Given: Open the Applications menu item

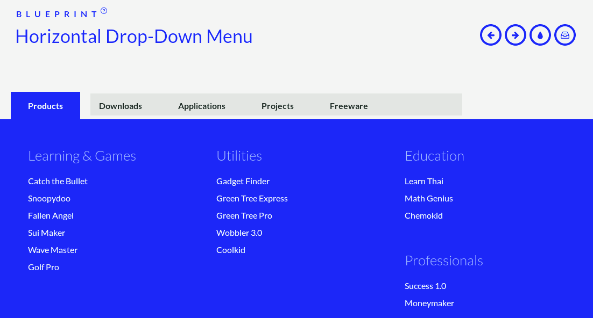Looking at the screenshot, I should point(202,106).
